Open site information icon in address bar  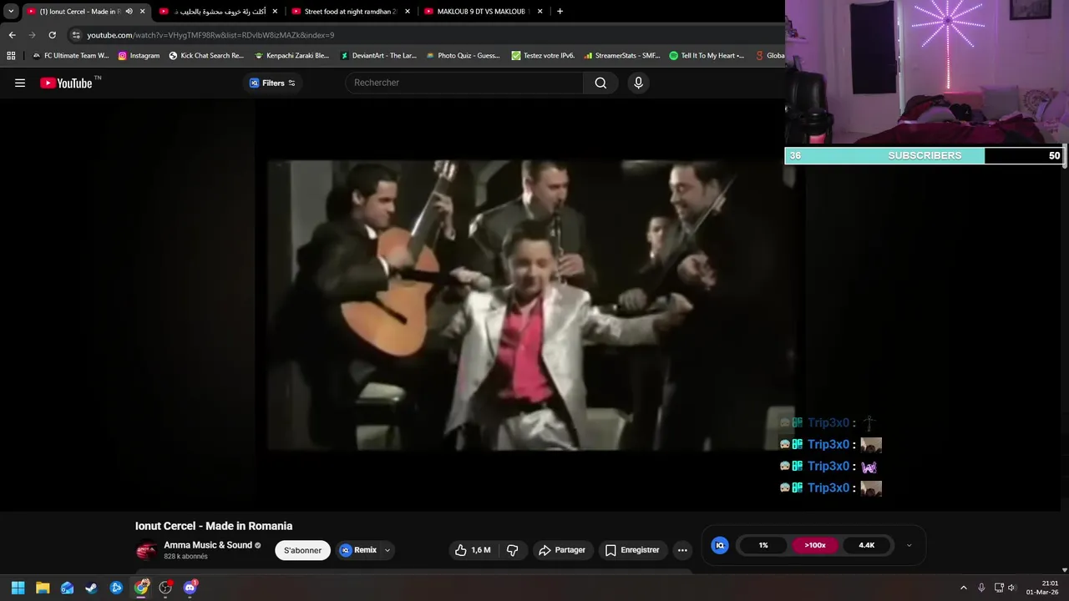click(x=76, y=35)
